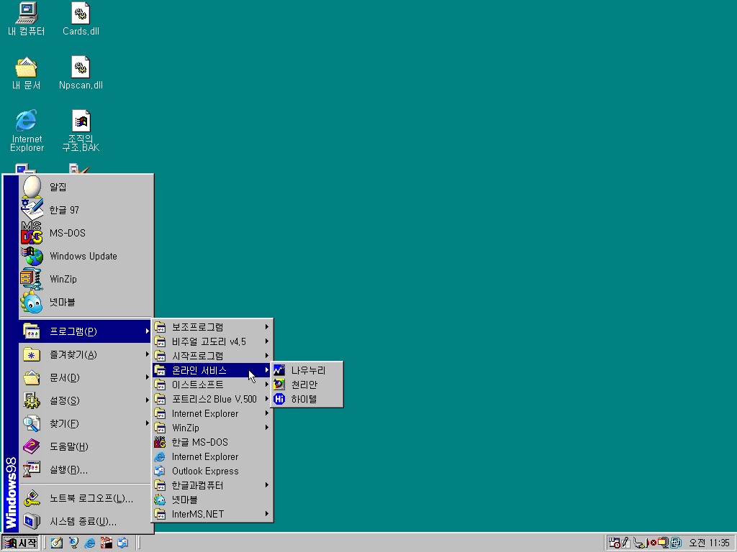Viewport: 737px width, 552px height.
Task: Expand the InterMS.NET folder
Action: 212,514
